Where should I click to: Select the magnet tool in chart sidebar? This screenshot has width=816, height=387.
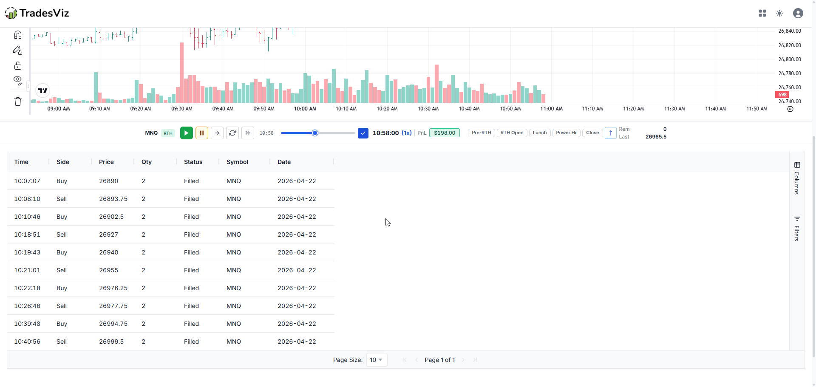coord(18,35)
